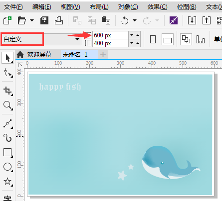Select the Shape edit tool
Screen dimensions: 222x201
[8, 73]
